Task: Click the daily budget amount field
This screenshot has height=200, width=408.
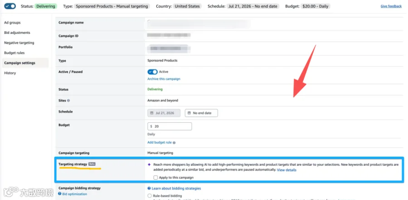Action: click(x=170, y=126)
